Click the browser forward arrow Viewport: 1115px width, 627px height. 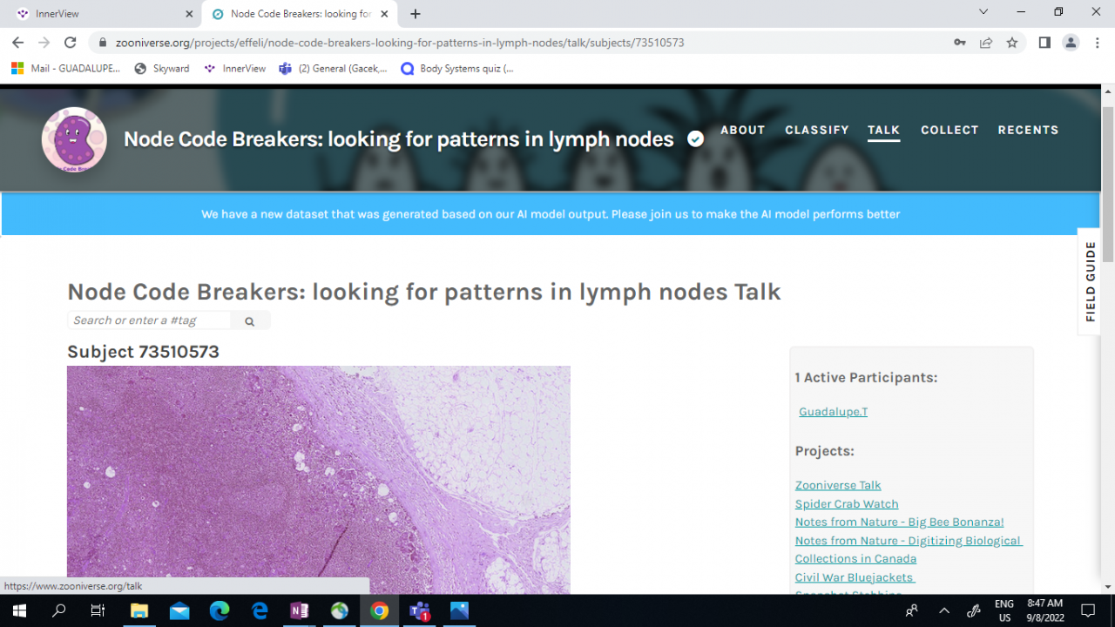coord(44,43)
